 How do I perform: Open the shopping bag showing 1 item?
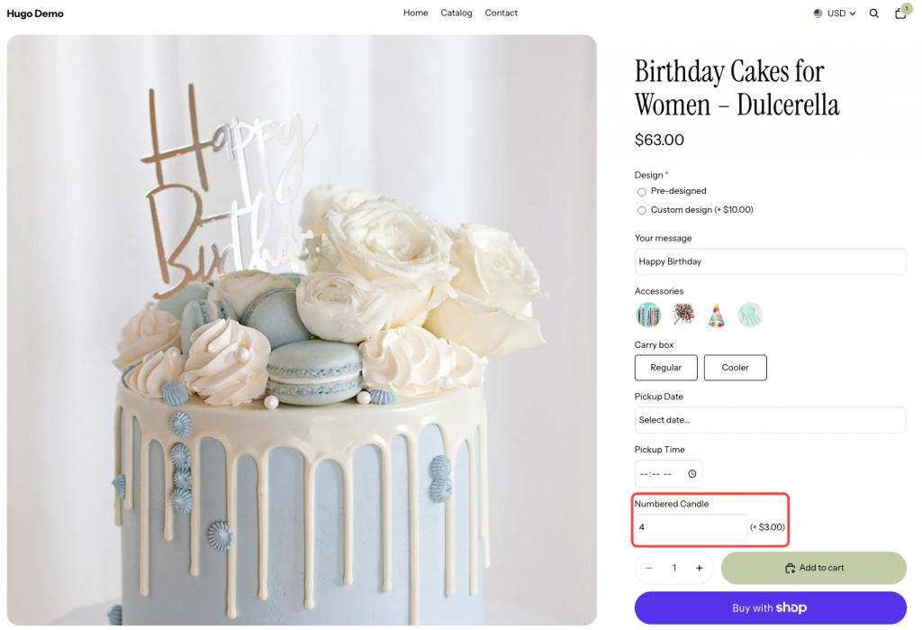[899, 13]
